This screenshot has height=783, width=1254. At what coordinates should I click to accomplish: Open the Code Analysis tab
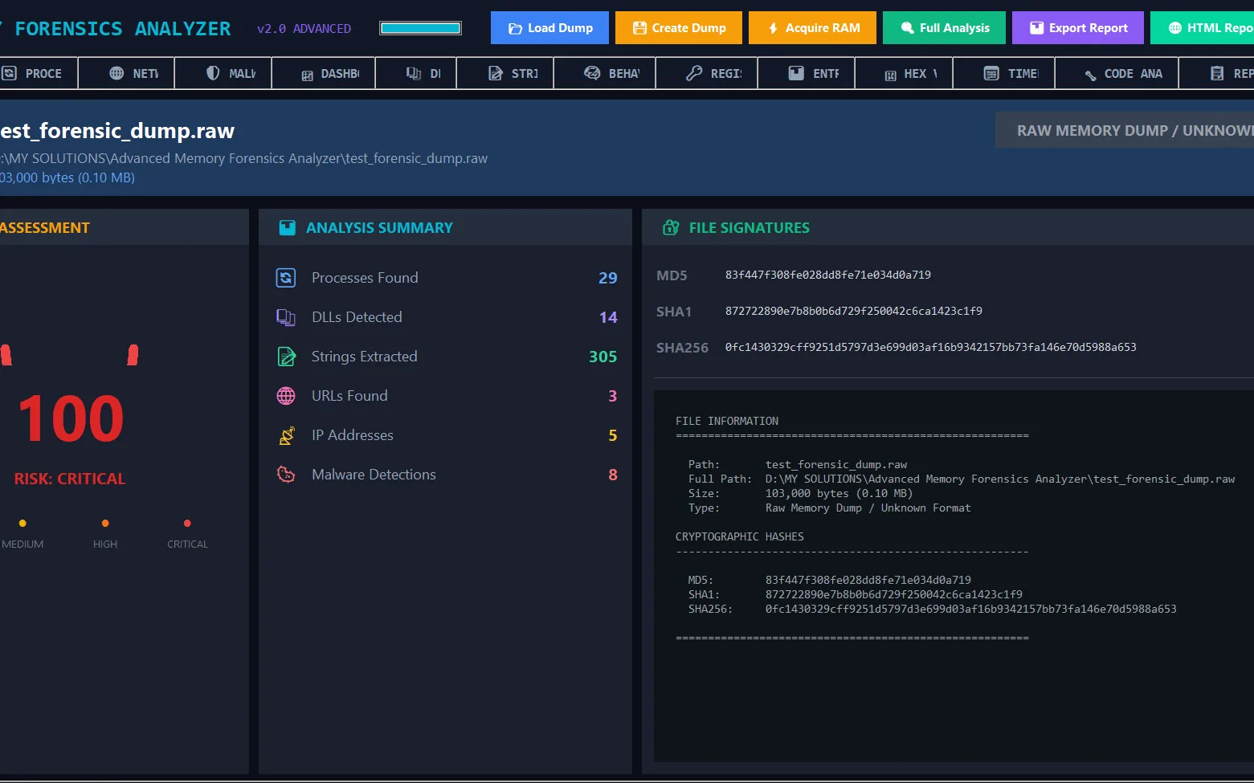click(1117, 73)
